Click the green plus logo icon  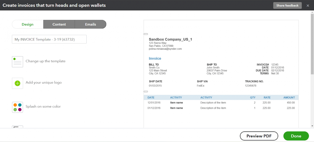pos(17,83)
